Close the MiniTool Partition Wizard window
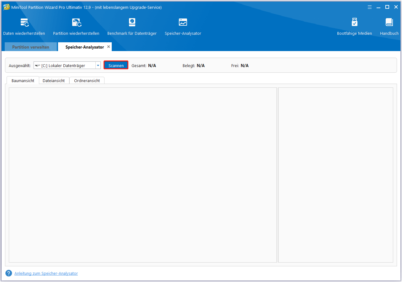 [396, 7]
